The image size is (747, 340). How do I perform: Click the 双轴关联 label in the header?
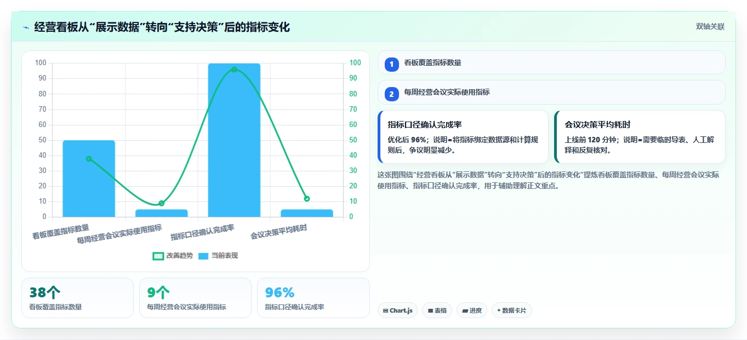[710, 27]
